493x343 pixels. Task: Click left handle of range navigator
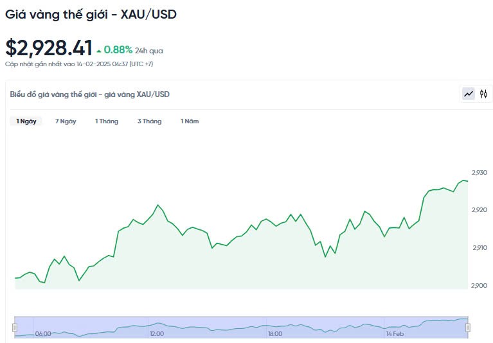15,328
